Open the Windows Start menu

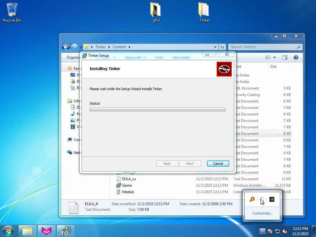(8, 231)
